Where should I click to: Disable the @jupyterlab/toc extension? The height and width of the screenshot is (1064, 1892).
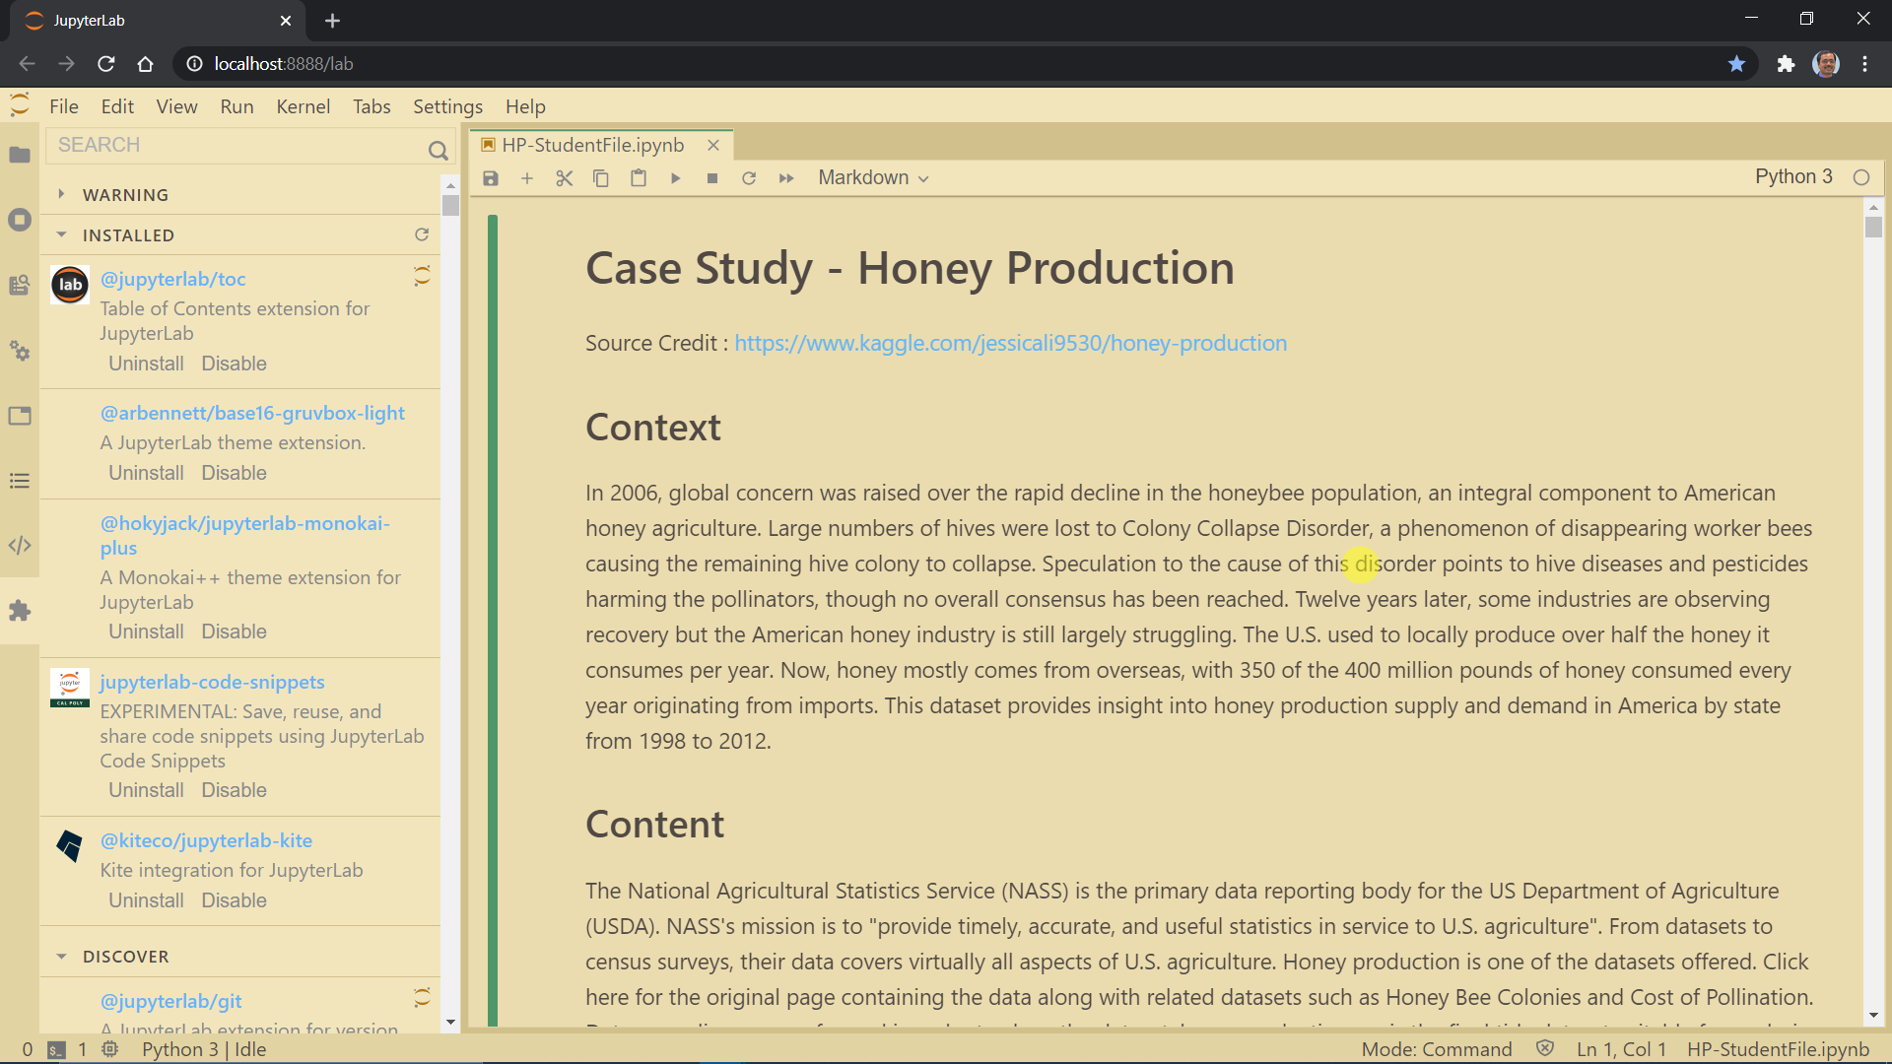click(x=234, y=364)
